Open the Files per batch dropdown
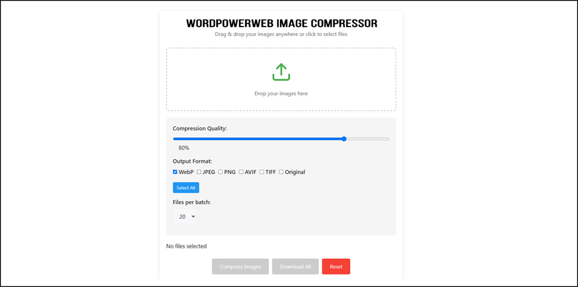This screenshot has width=578, height=287. coord(185,216)
